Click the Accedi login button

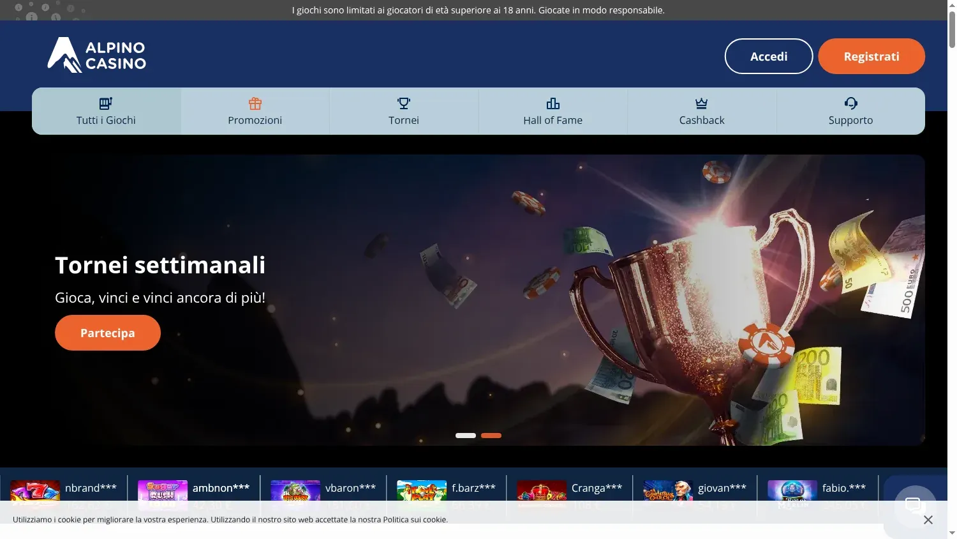[x=769, y=56]
